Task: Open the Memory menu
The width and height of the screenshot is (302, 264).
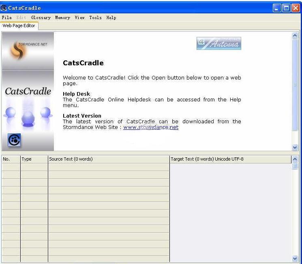Action: (62, 17)
